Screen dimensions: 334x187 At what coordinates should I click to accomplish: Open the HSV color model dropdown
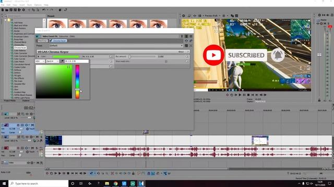(x=40, y=61)
